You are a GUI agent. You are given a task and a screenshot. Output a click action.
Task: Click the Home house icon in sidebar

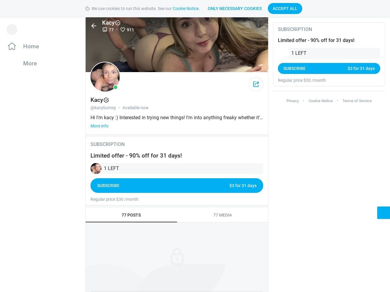pyautogui.click(x=12, y=46)
